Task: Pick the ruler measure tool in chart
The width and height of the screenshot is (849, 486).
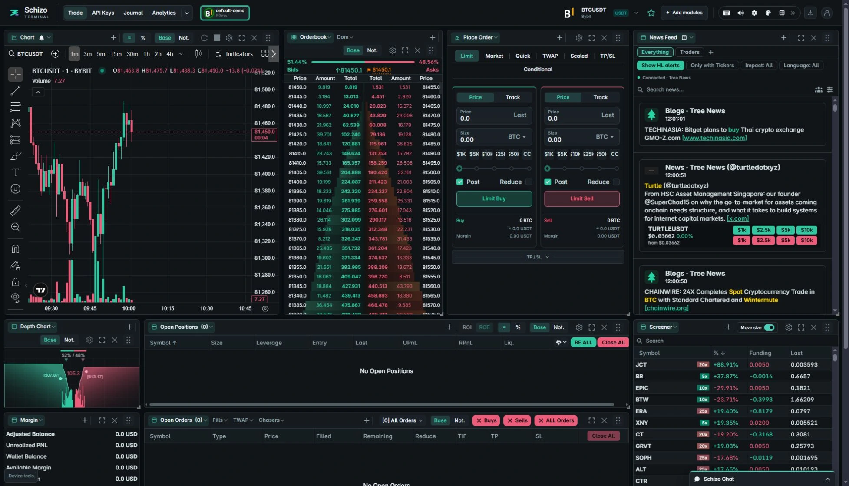Action: (x=16, y=211)
